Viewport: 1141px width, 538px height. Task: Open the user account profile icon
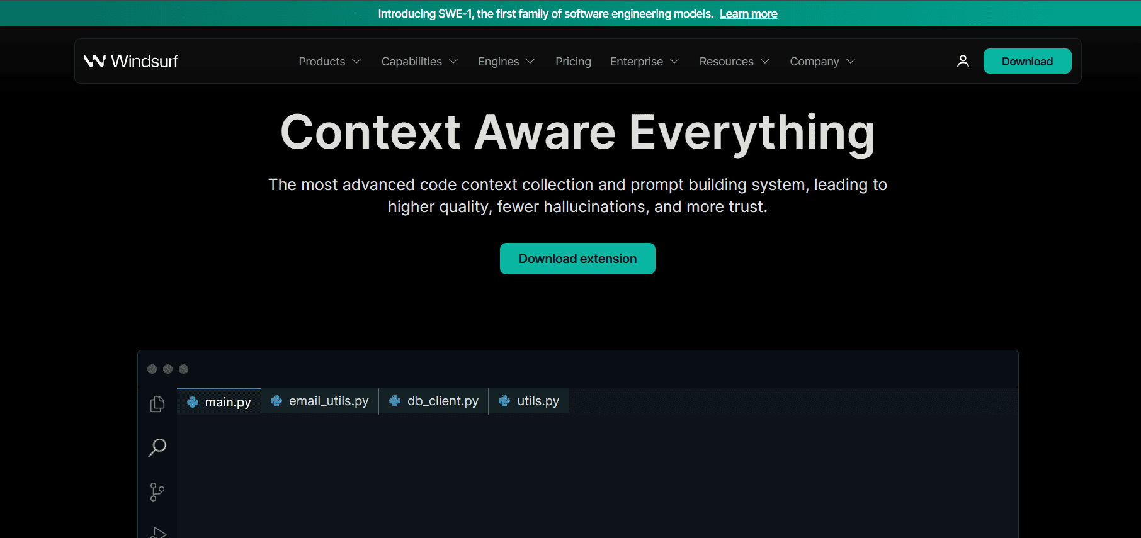click(x=962, y=61)
